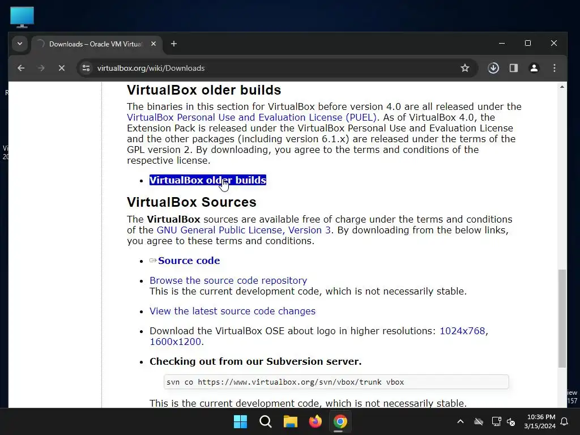Screen dimensions: 580x435
Task: Click the forward navigation arrow
Action: coord(41,68)
